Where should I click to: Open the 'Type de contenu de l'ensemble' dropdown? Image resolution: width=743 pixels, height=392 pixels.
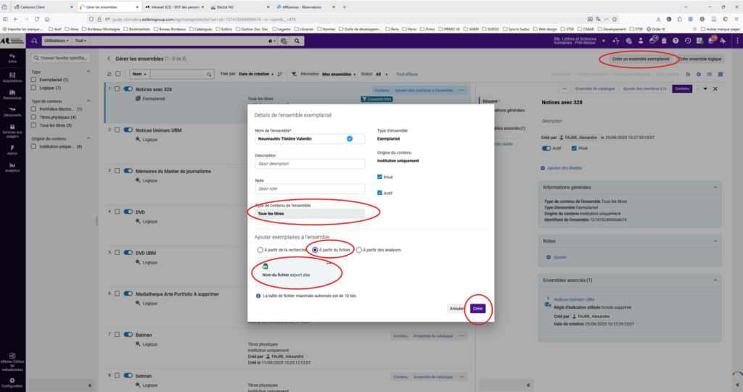click(x=309, y=214)
